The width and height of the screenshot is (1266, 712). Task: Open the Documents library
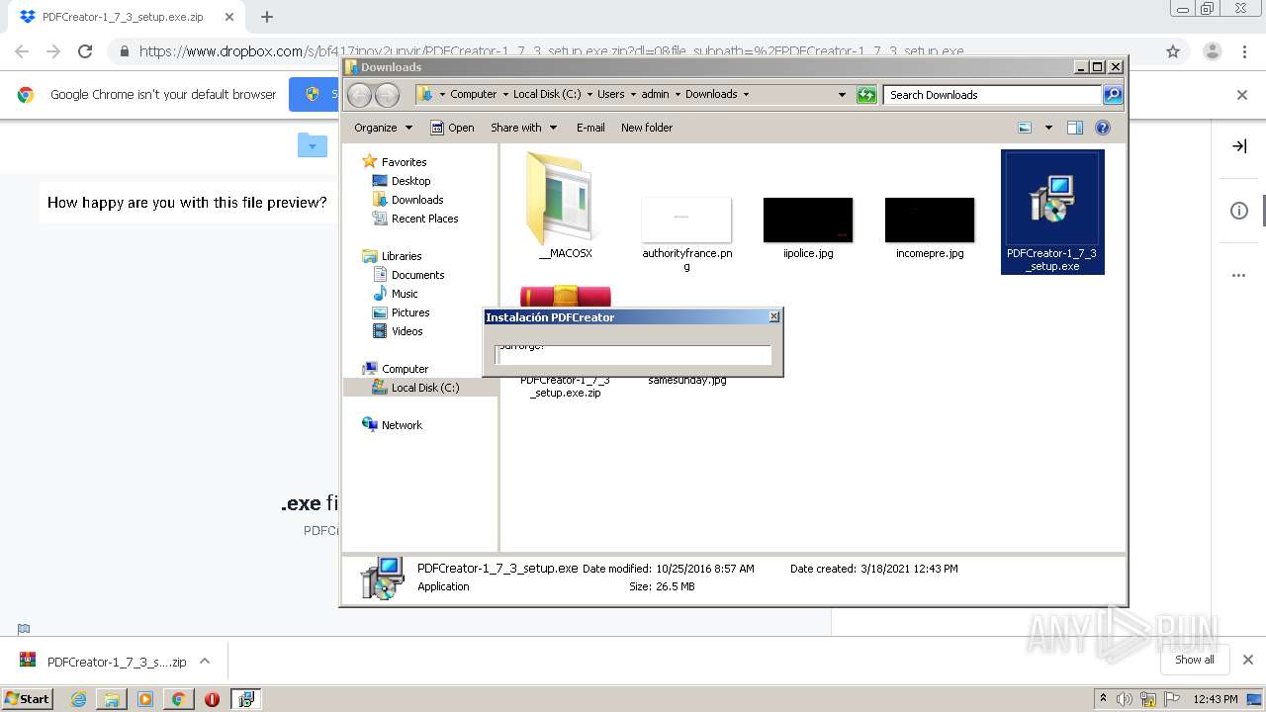click(x=408, y=275)
